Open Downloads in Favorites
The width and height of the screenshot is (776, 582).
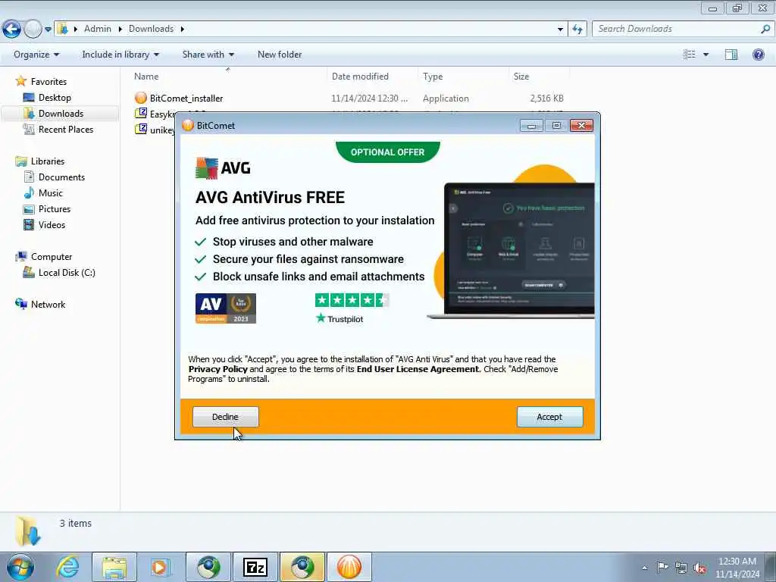click(61, 114)
